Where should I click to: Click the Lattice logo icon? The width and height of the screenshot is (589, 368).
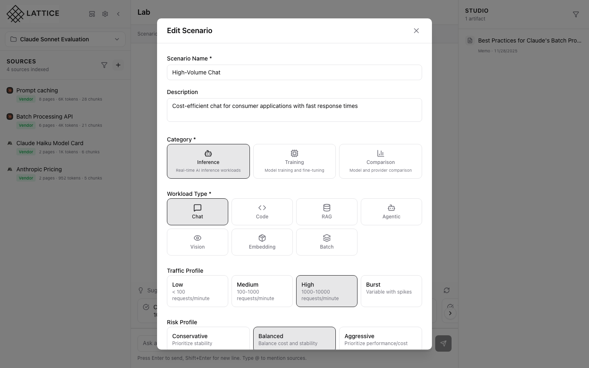[15, 13]
